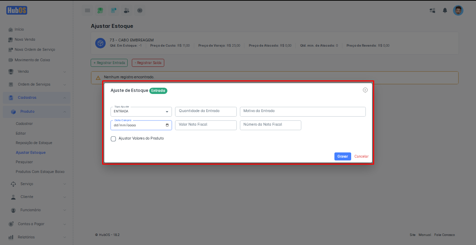Click the green add-product box icon
Viewport: 476px width, 245px height.
click(x=100, y=10)
